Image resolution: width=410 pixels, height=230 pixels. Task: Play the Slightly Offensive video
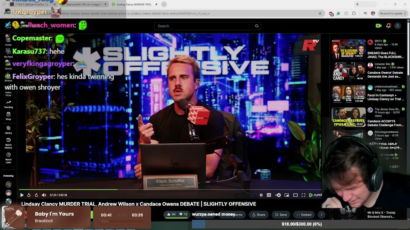click(x=22, y=195)
